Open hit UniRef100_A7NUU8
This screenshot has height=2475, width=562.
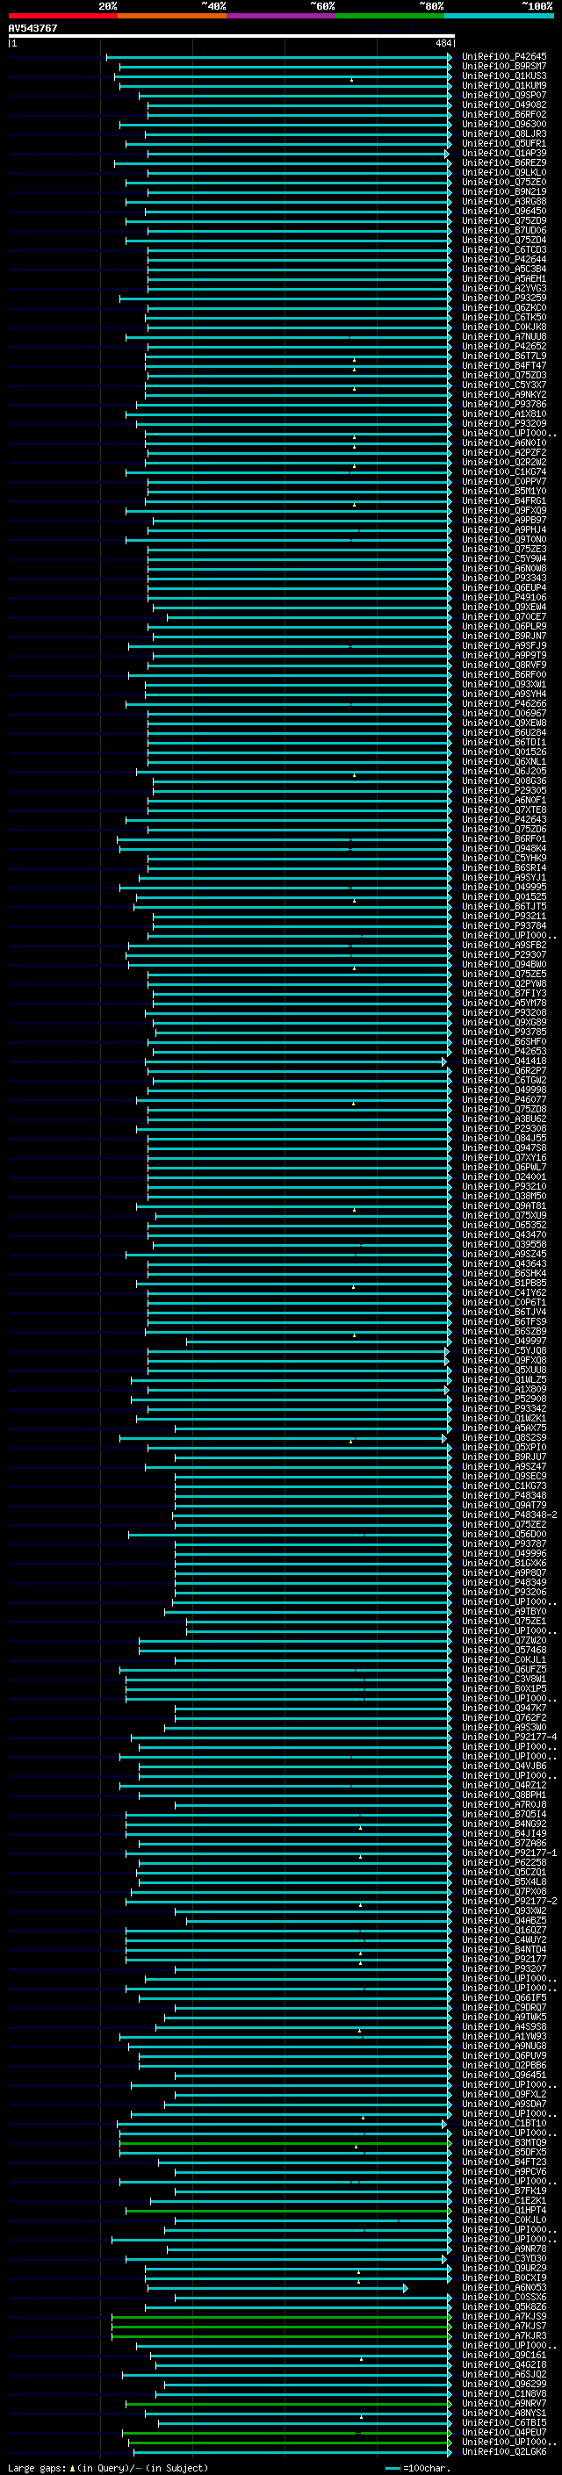point(504,336)
